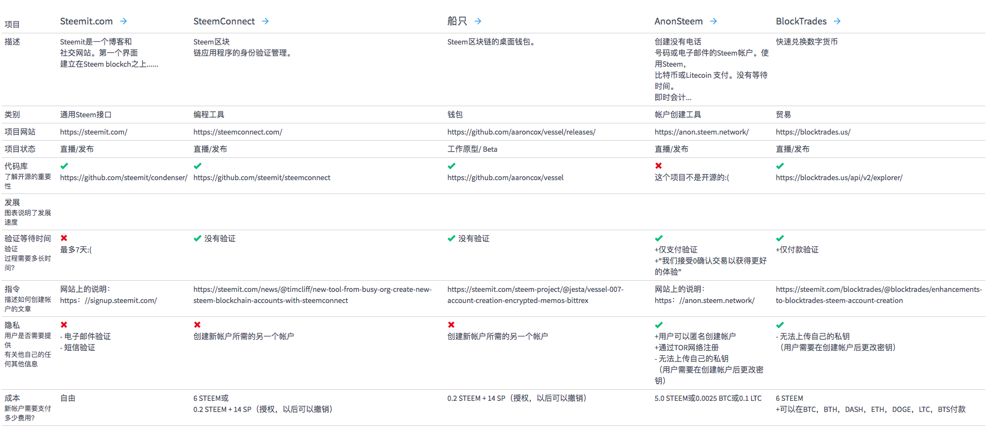Open the https://steemit.com/ website link
The width and height of the screenshot is (992, 432).
click(x=93, y=132)
